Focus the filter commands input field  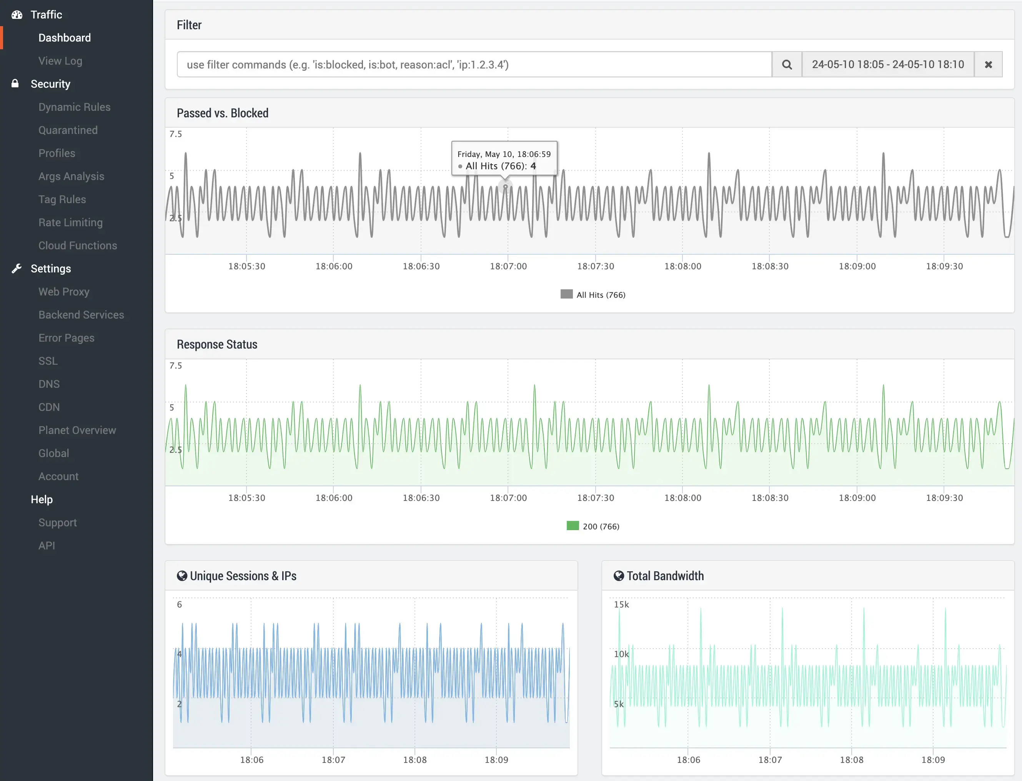[474, 65]
